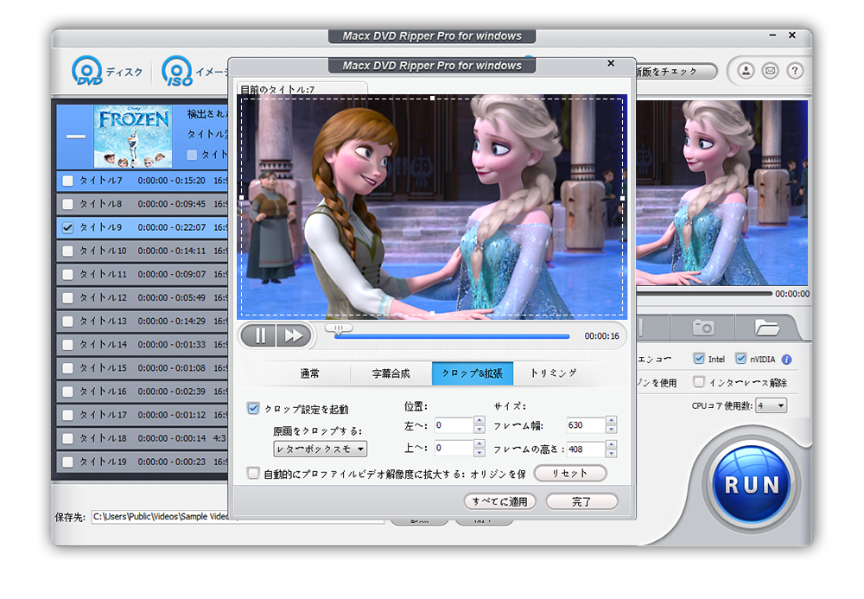Collapse the Frozen title group with the minus icon
Screen dimensions: 864x599
click(75, 136)
